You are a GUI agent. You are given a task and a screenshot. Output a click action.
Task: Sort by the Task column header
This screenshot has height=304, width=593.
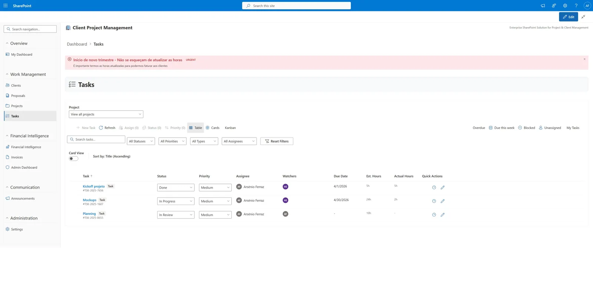tap(87, 176)
